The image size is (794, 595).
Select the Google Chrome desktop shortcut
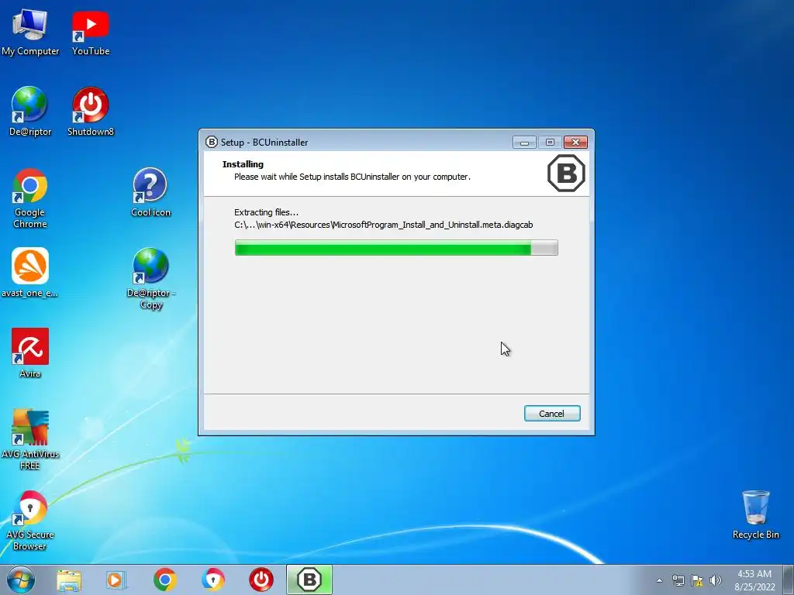pyautogui.click(x=30, y=198)
